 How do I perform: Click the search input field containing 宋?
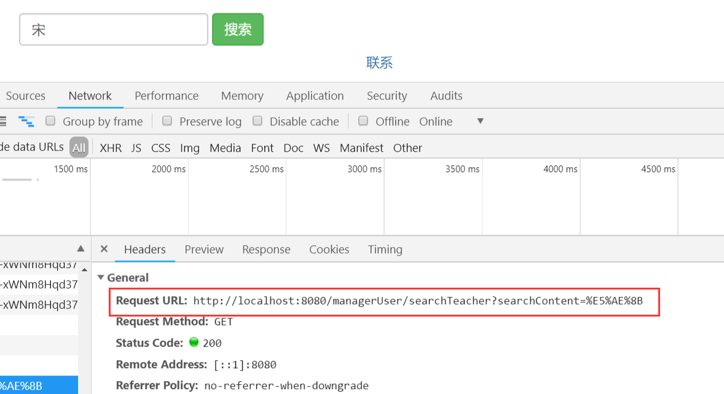tap(114, 30)
